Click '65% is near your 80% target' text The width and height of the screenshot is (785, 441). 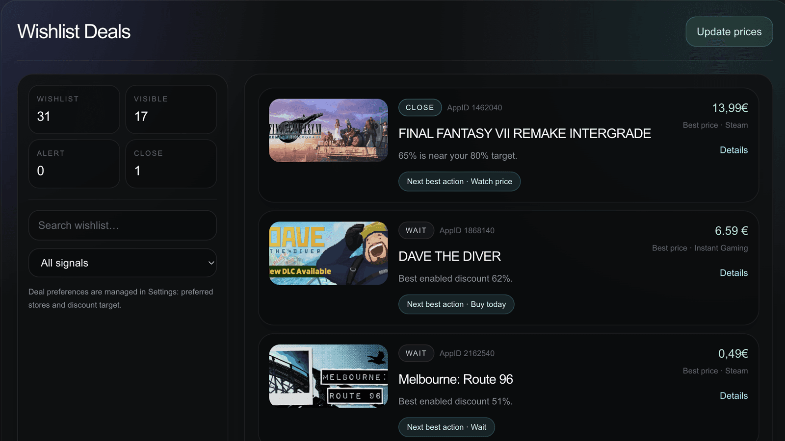458,156
